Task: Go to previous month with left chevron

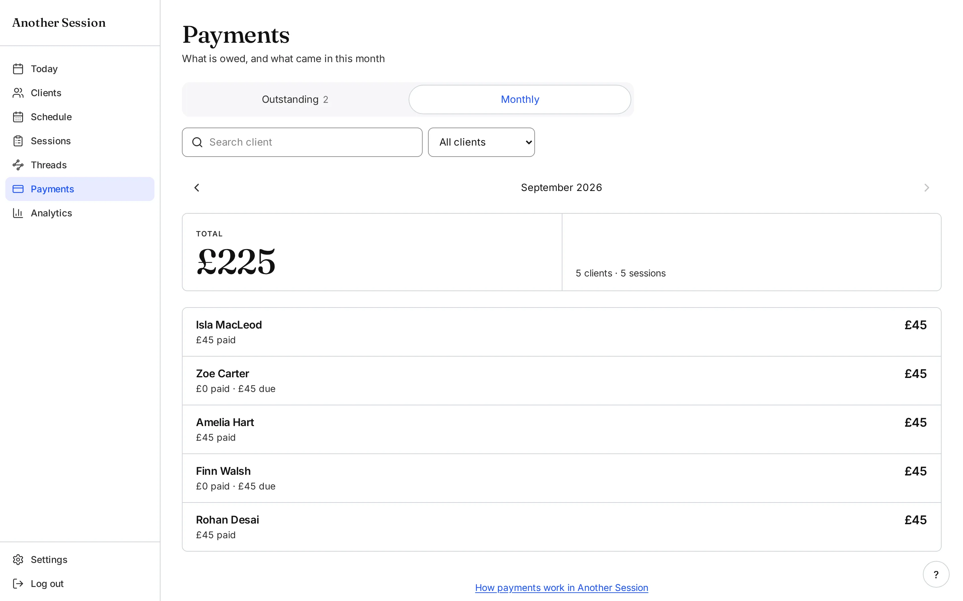Action: coord(197,188)
